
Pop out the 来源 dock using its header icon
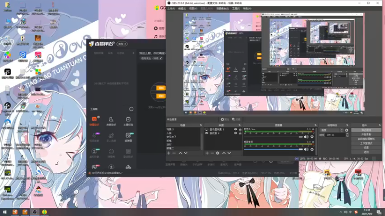click(240, 125)
